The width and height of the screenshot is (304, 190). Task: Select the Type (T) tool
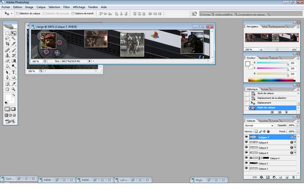pos(13,72)
